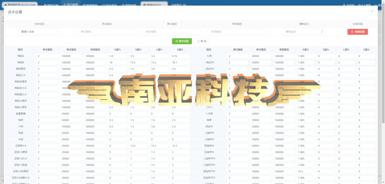Click the 彩种选择 header label
The width and height of the screenshot is (385, 184).
pos(39,24)
